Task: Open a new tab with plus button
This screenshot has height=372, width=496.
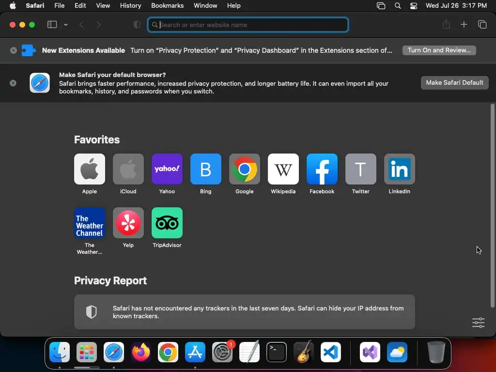Action: point(464,24)
